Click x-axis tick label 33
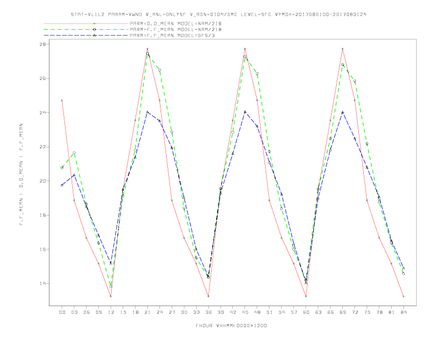 click(196, 312)
